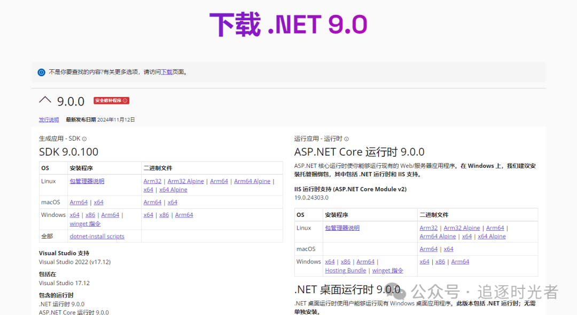The image size is (577, 315).
Task: Download ASP.NET Core Windows x64 installer
Action: pyautogui.click(x=330, y=262)
